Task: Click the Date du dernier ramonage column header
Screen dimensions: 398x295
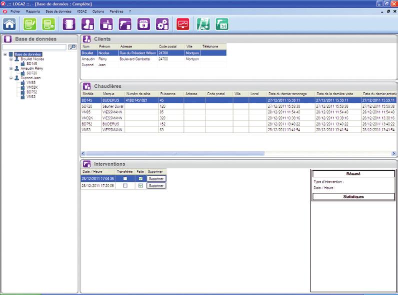Action: point(290,94)
